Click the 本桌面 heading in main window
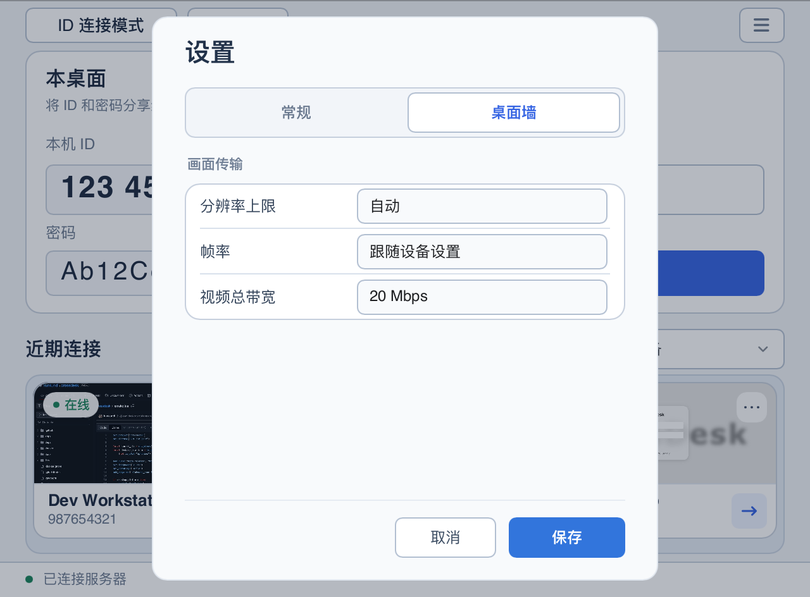 click(x=76, y=79)
